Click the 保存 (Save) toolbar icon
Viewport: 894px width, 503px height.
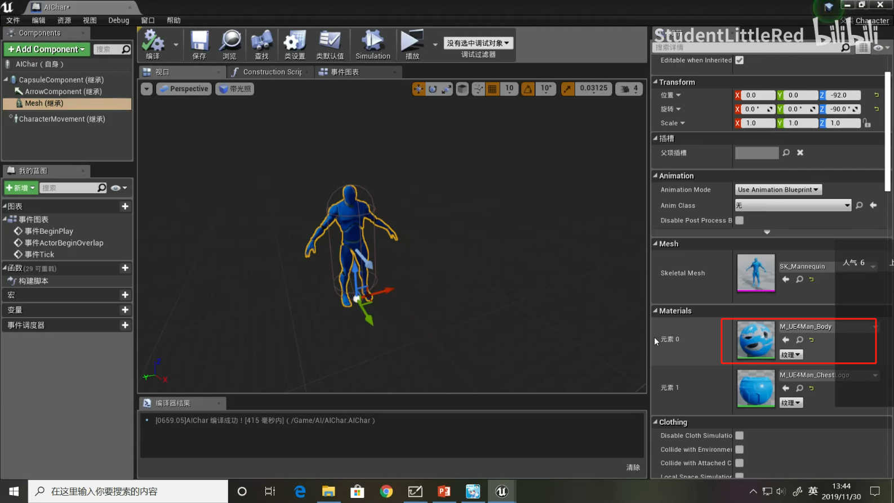[199, 44]
